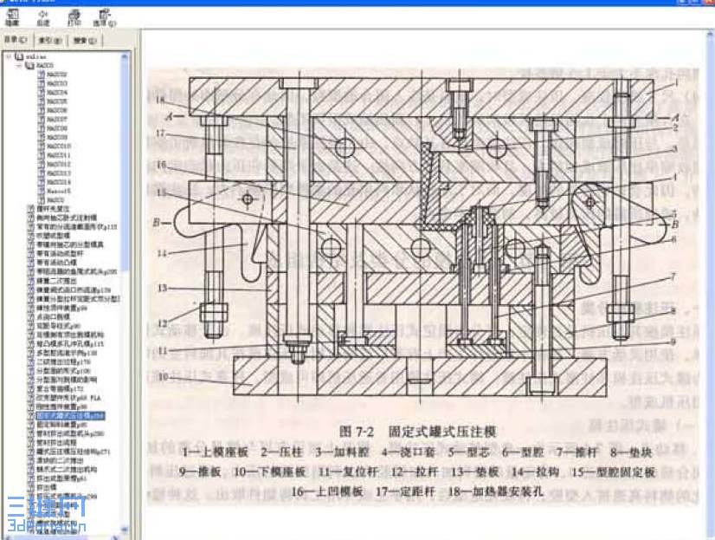This screenshot has height=540, width=715.
Task: Open the 罐式压注模压柱结构 topic
Action: tap(73, 452)
